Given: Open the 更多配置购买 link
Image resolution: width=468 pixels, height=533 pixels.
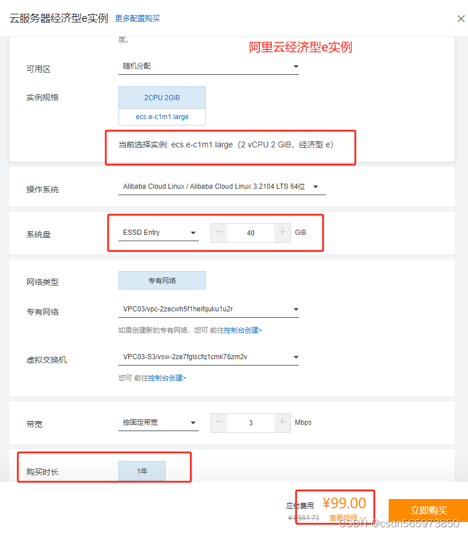Looking at the screenshot, I should pos(137,18).
